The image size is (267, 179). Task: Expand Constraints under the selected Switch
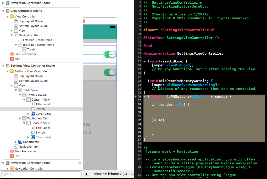29,114
